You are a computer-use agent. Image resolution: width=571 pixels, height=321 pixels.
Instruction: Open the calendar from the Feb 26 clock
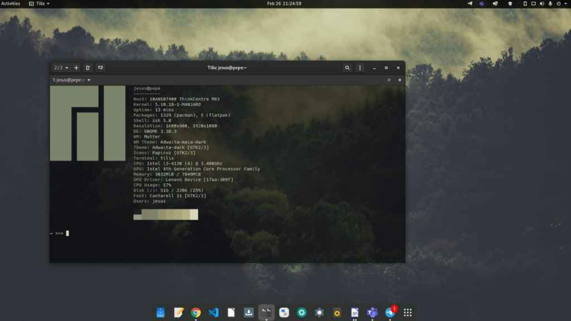tap(284, 3)
